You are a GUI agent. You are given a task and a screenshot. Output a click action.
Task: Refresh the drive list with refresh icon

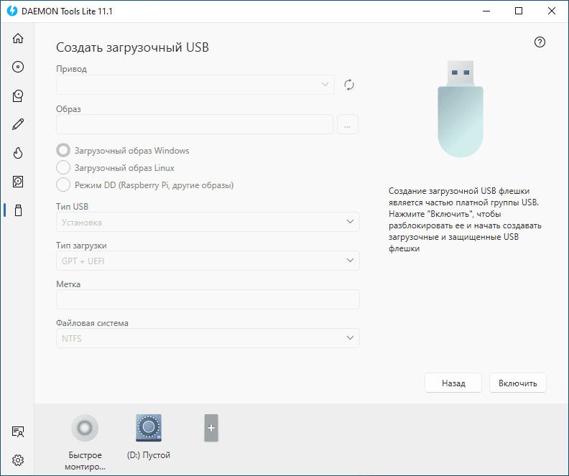pyautogui.click(x=348, y=85)
